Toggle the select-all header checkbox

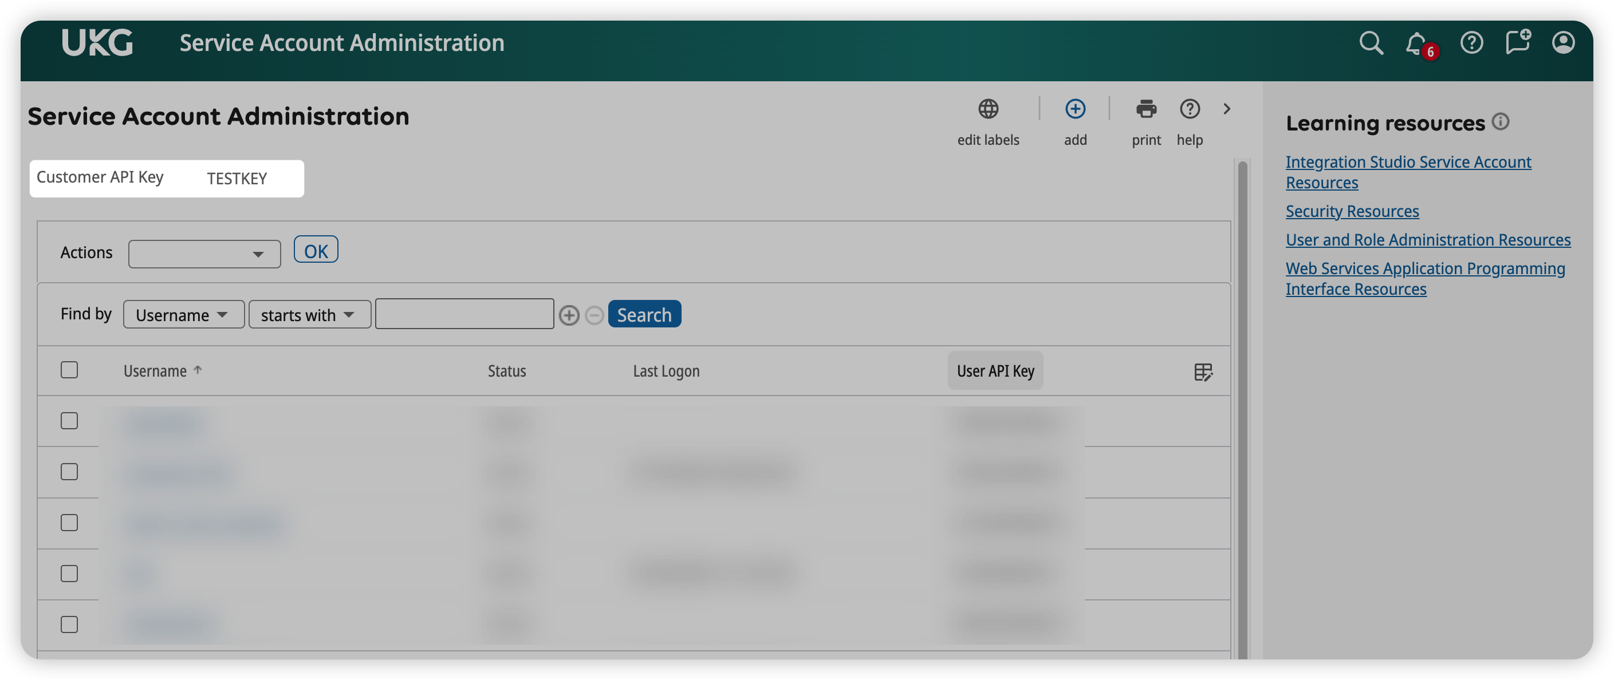69,370
